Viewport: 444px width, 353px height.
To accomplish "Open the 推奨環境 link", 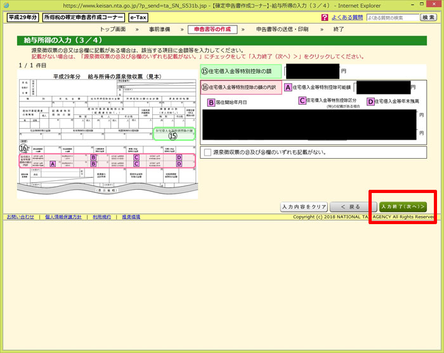I will click(x=131, y=217).
